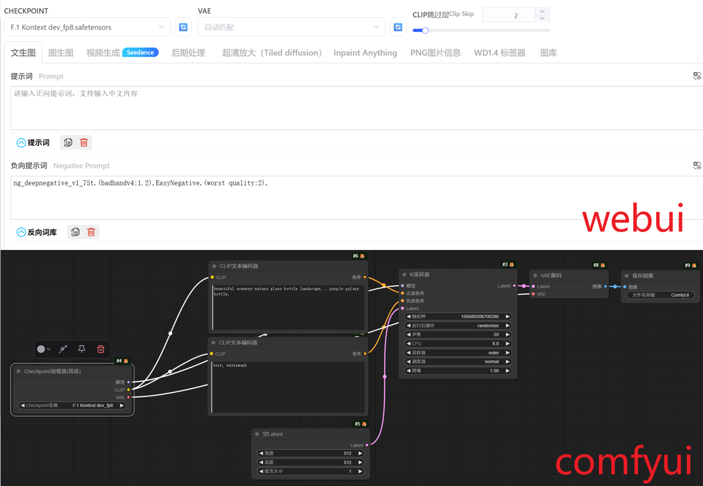
Task: Open the VAE 自动匹配 dropdown
Action: click(291, 27)
